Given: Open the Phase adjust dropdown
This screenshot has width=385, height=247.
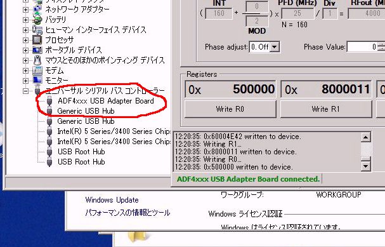Looking at the screenshot, I should pyautogui.click(x=275, y=47).
